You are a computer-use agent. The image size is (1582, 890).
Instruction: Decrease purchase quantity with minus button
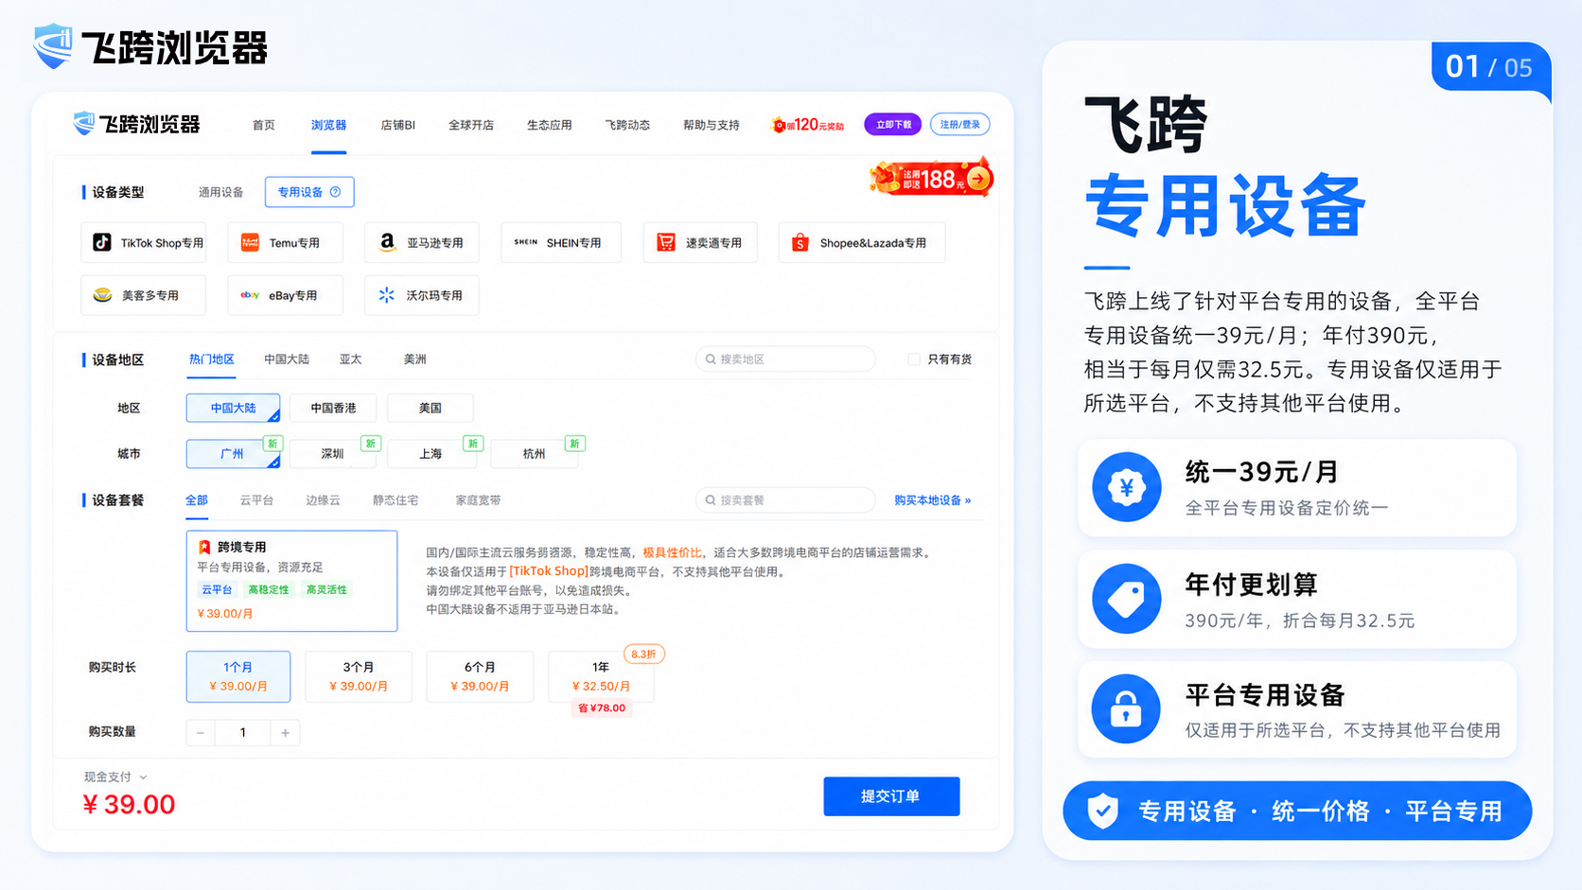tap(201, 733)
